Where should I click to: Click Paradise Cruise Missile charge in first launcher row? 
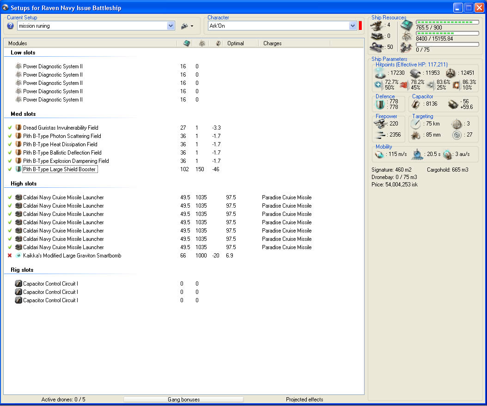(x=286, y=197)
